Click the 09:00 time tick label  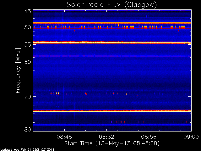191,137
